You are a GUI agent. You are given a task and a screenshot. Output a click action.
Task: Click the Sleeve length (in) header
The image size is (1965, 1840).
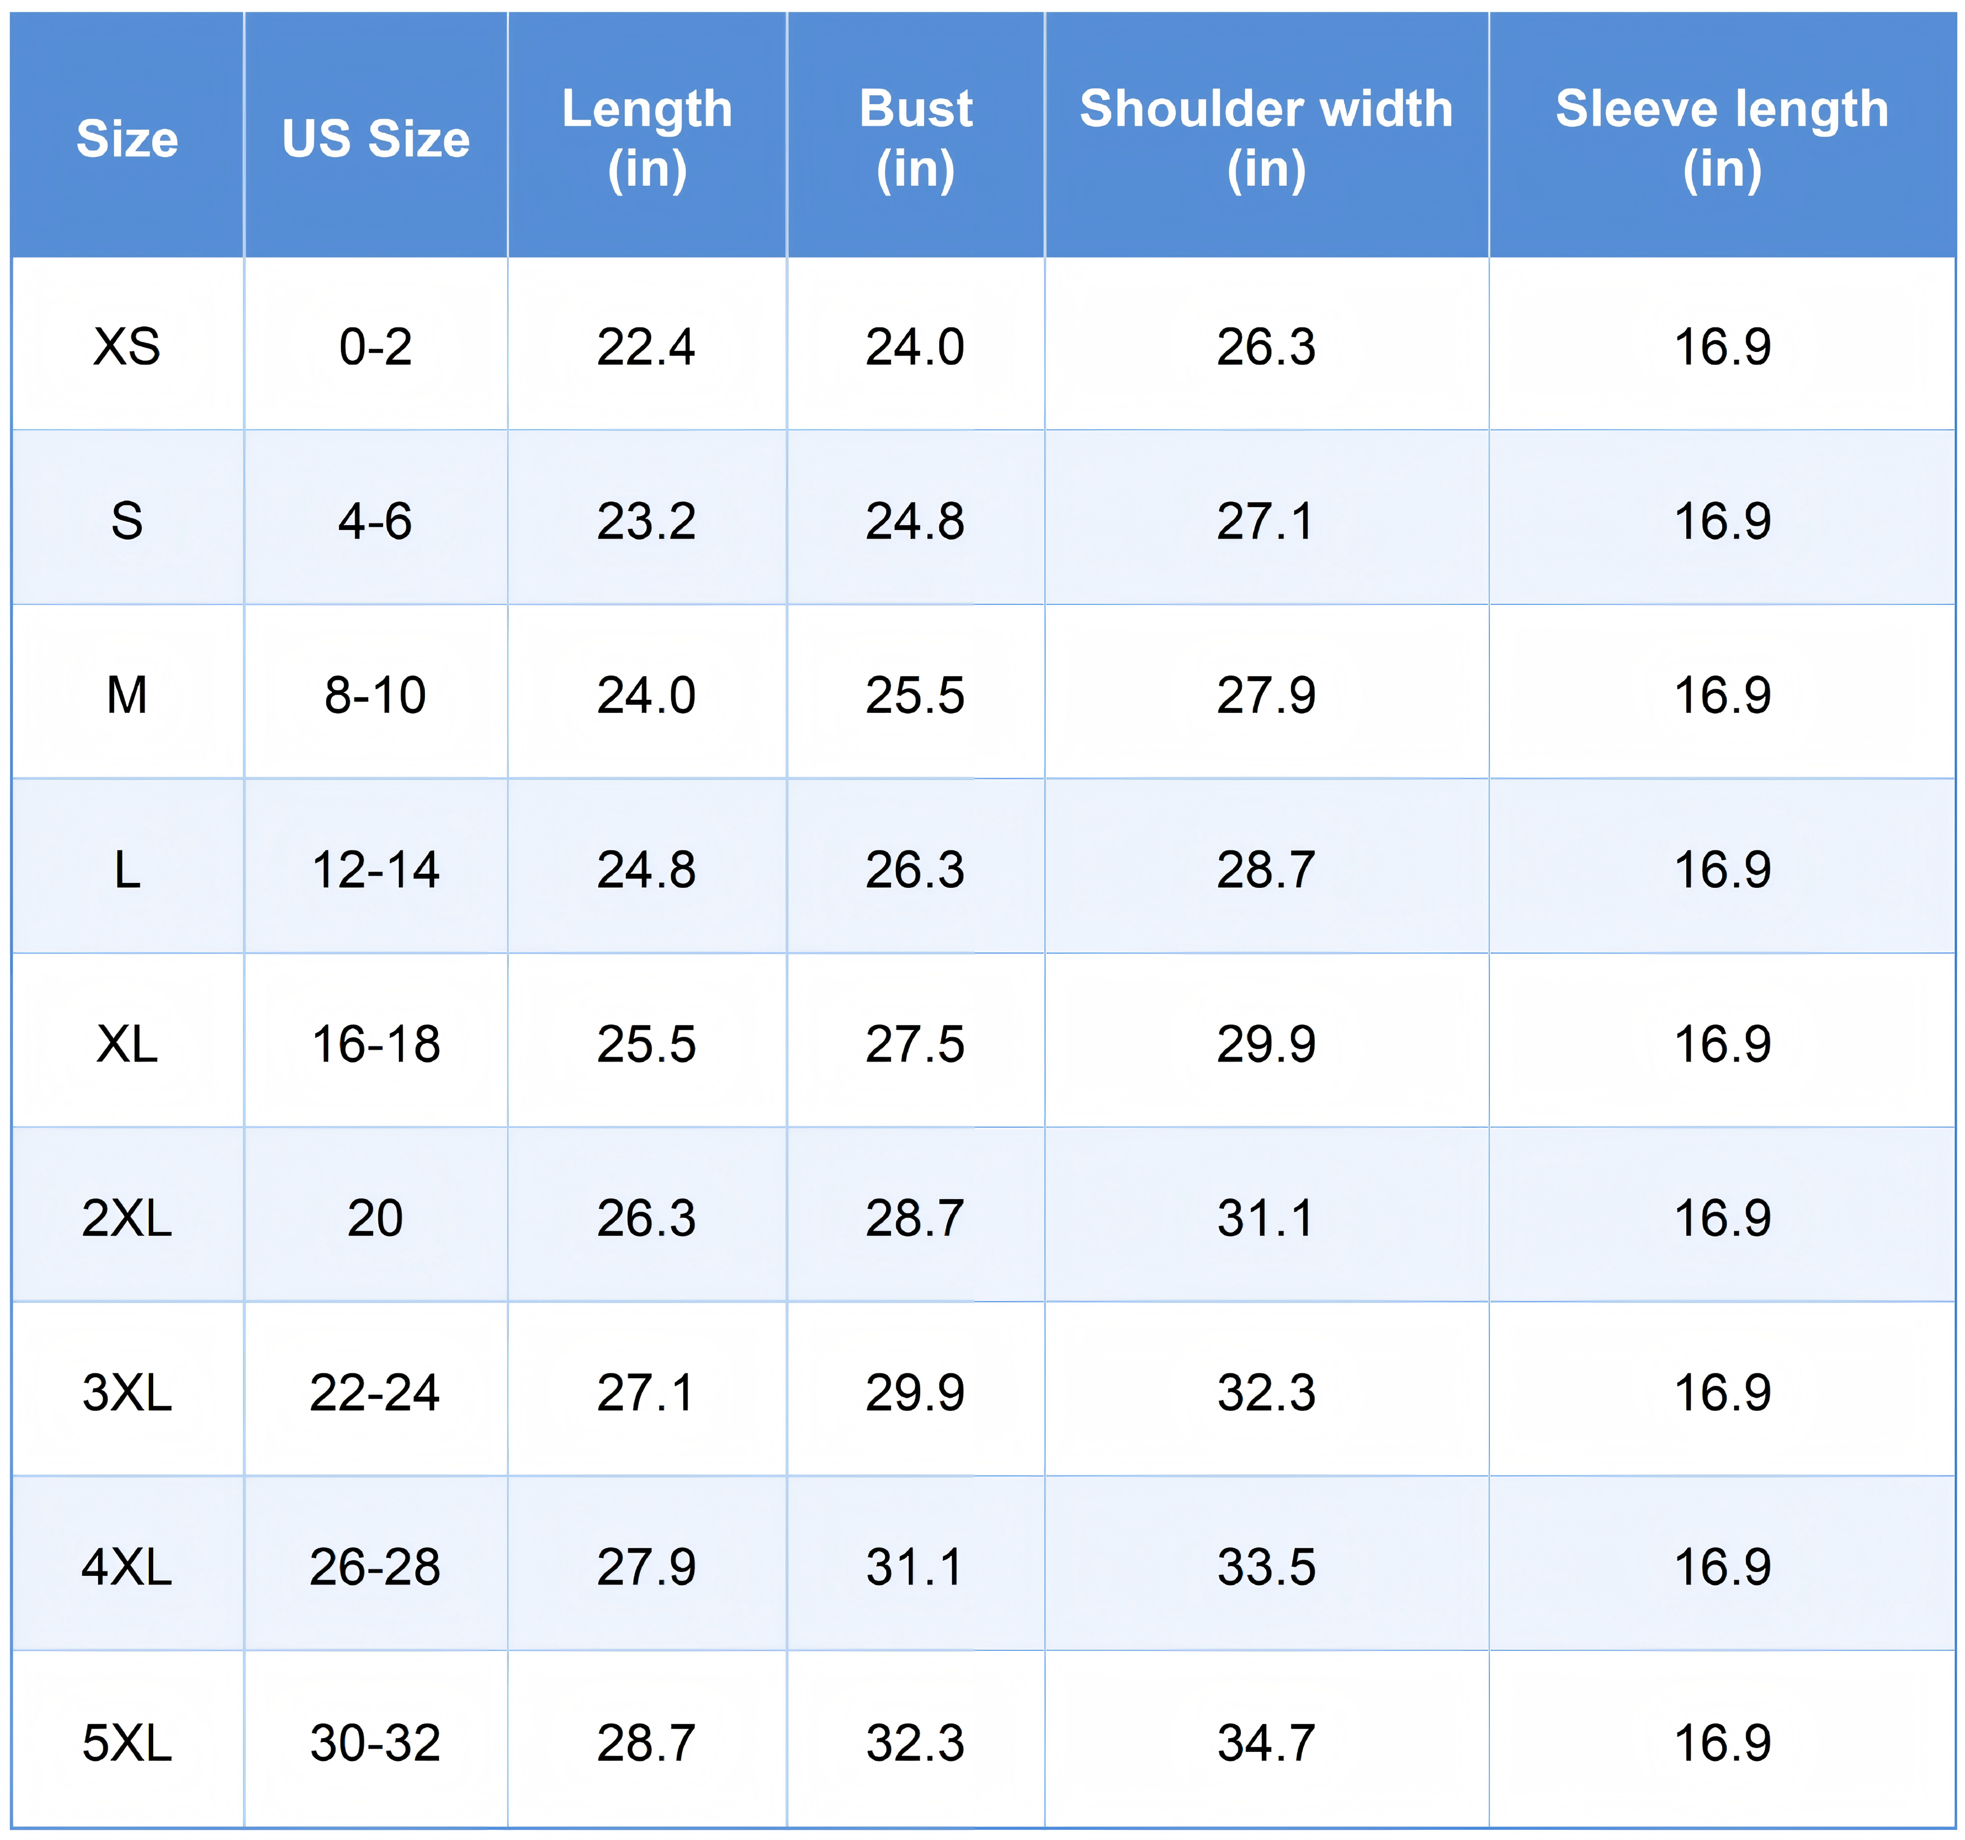(x=1722, y=139)
